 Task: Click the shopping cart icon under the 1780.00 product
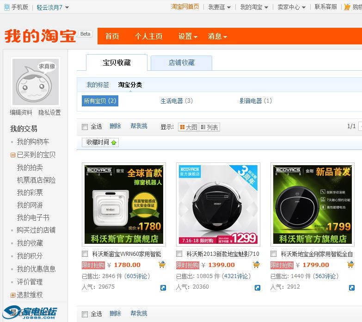tap(162, 265)
